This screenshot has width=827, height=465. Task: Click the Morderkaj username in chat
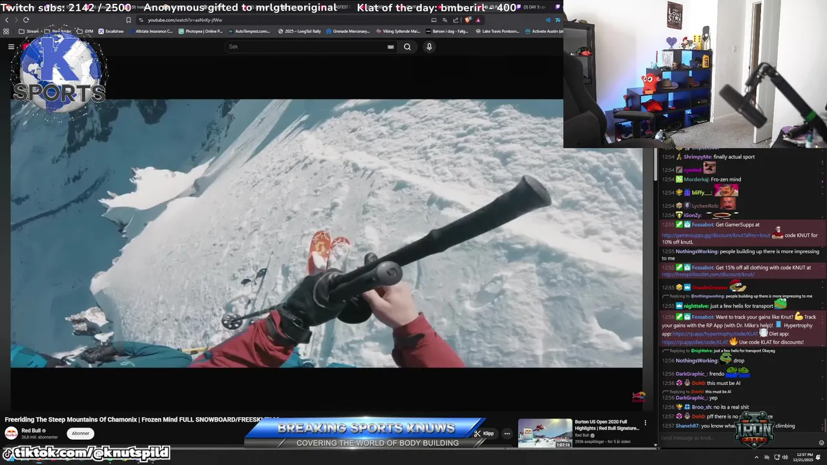(696, 180)
